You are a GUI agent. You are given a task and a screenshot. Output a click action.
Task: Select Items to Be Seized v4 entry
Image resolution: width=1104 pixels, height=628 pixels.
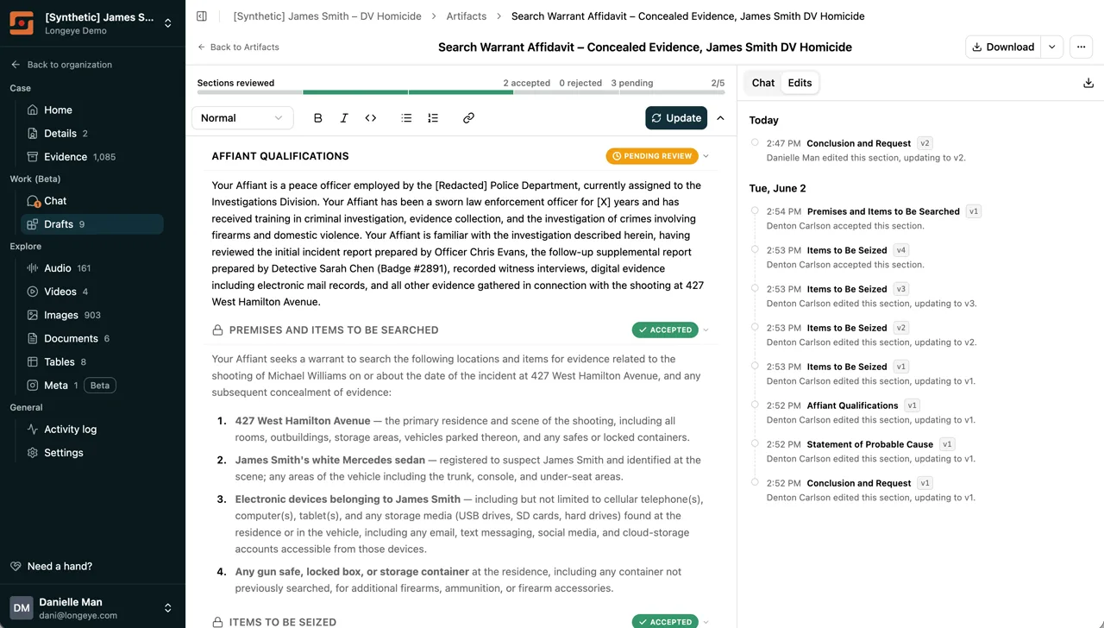(919, 257)
